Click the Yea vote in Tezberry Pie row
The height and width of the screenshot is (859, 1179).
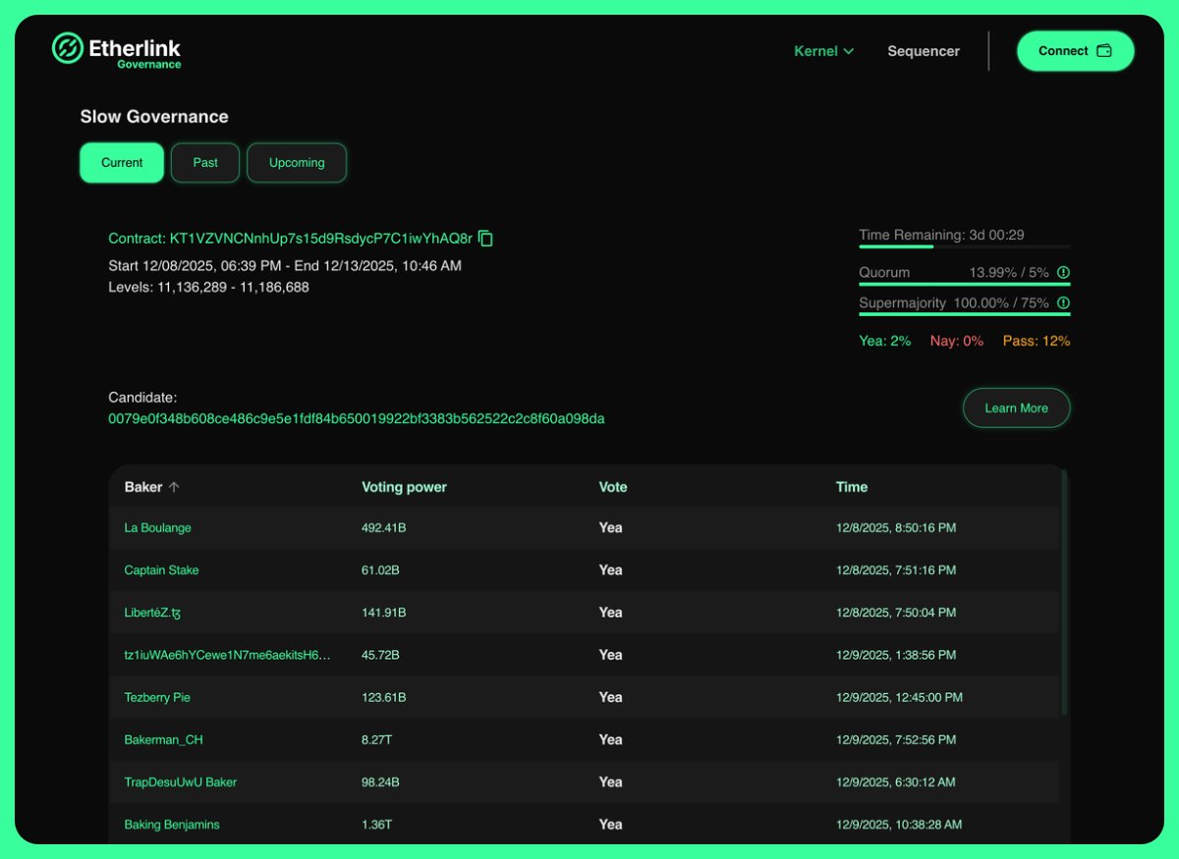click(x=611, y=697)
